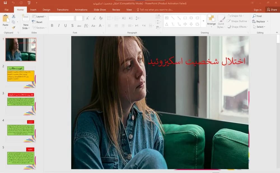
Task: Increase font size icon
Action: [x=87, y=18]
